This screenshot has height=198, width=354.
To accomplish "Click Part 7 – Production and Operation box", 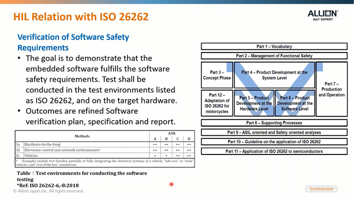I will (x=332, y=89).
